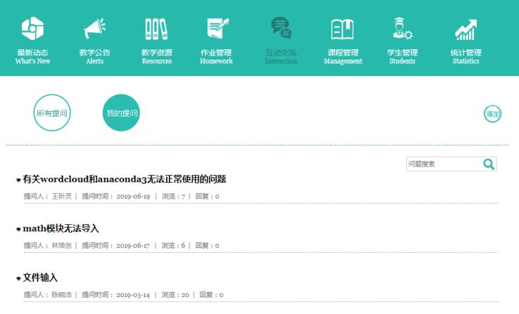Screen dimensions: 519x314
Task: Expand bullet beside math模块无法导入
Action: (x=18, y=230)
